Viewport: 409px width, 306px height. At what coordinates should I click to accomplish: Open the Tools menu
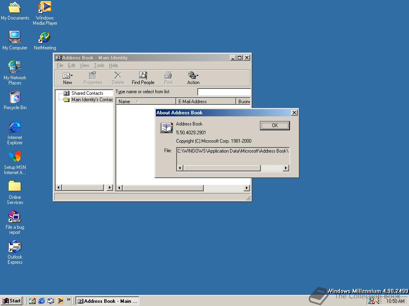(99, 65)
